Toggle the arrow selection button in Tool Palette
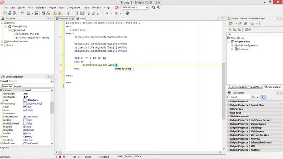 (x=264, y=97)
